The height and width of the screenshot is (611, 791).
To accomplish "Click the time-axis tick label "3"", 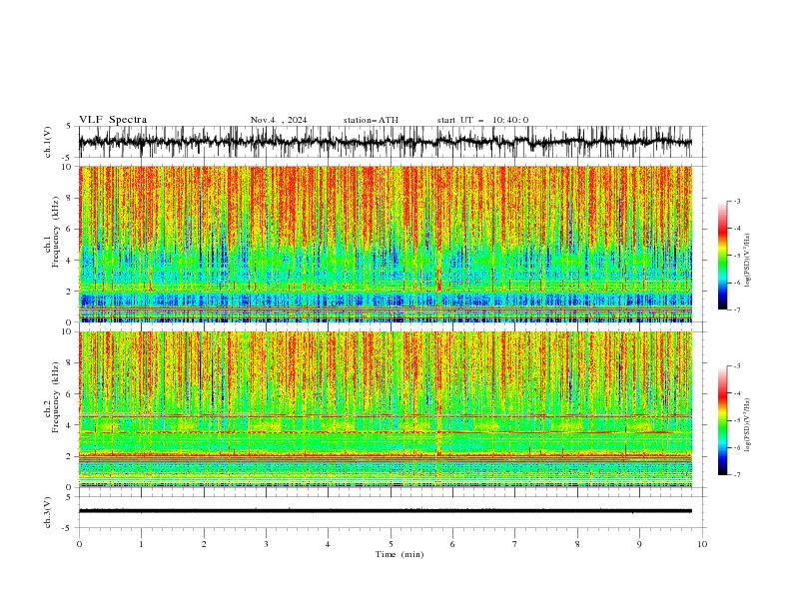I will tap(266, 544).
